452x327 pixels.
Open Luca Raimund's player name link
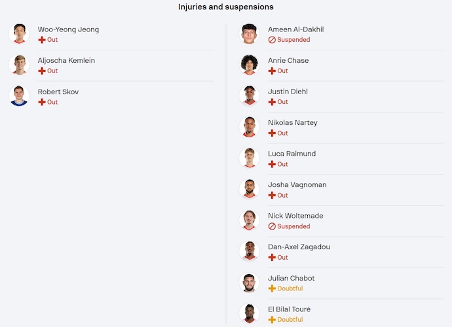click(x=292, y=154)
